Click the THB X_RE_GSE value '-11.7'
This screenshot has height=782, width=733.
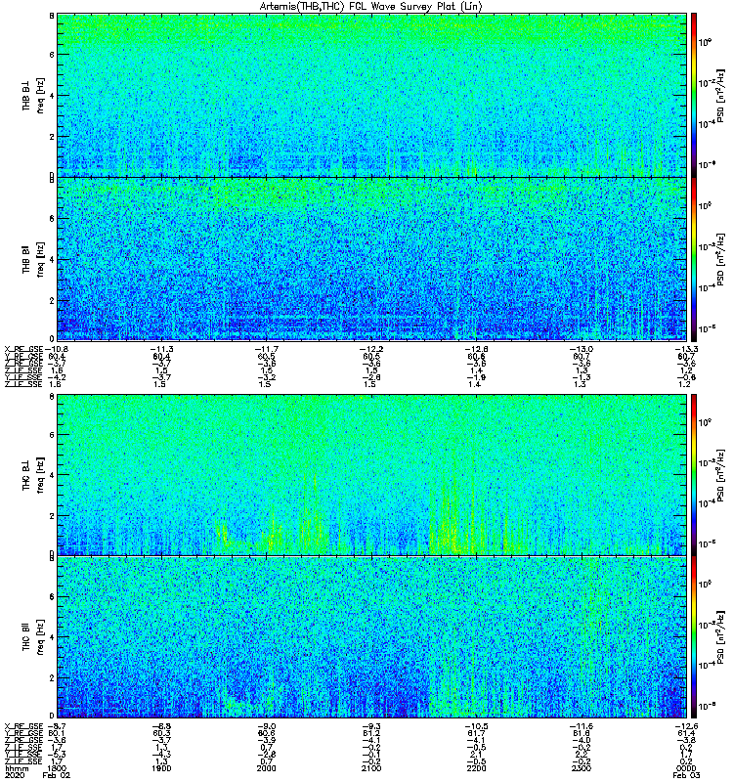click(x=266, y=349)
